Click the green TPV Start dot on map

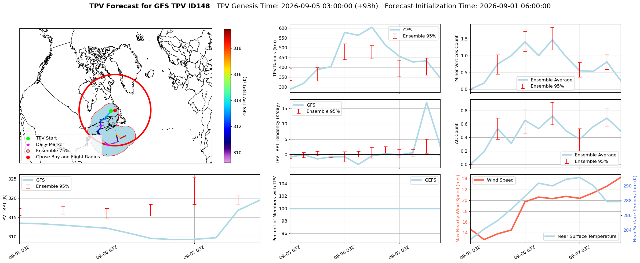(111, 111)
